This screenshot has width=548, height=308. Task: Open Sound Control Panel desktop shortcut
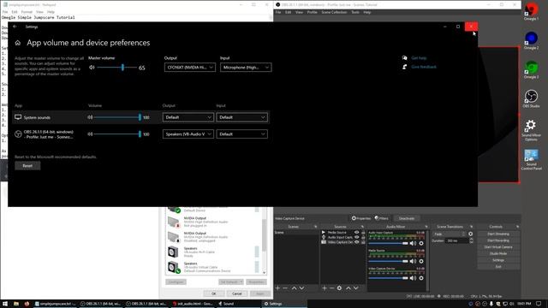tap(531, 159)
